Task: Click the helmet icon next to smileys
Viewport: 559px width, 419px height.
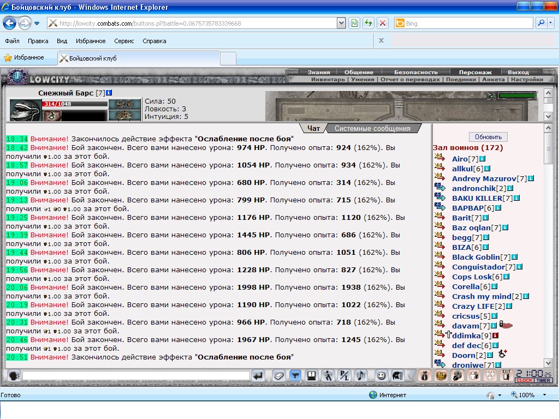Action: coord(397,376)
